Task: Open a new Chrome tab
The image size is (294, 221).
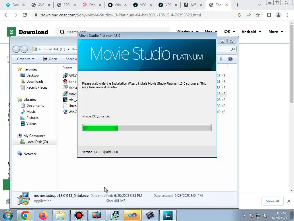Action: coord(237,5)
